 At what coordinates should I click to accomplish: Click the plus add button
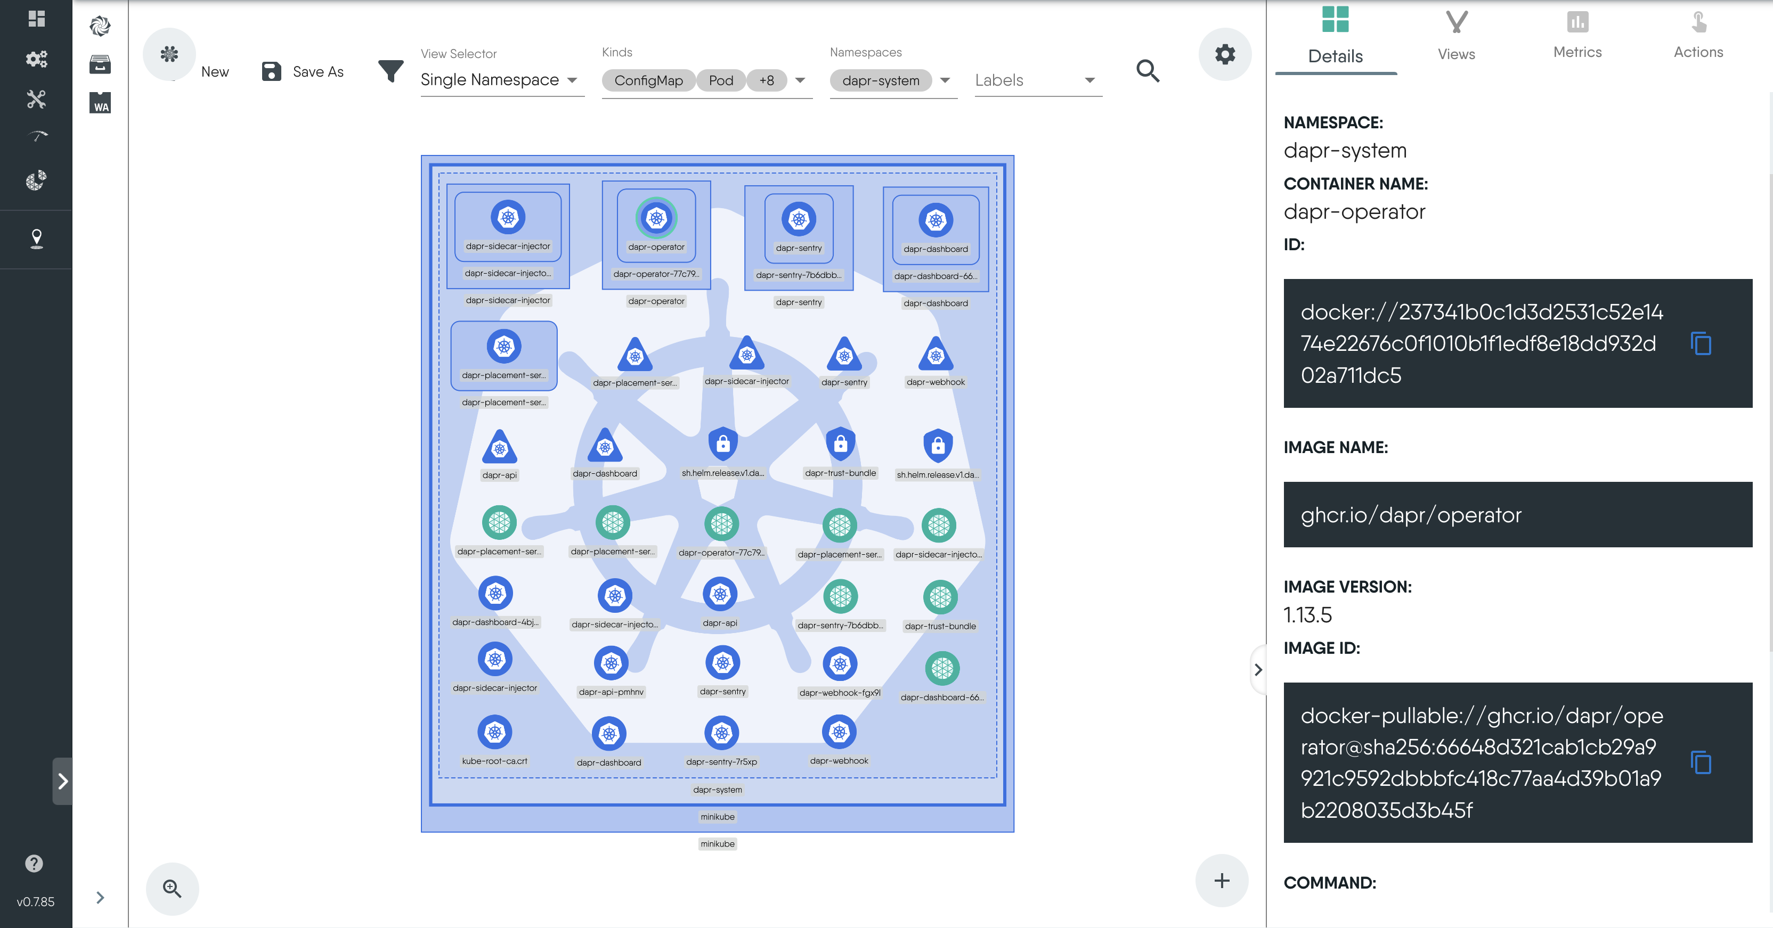(1222, 881)
